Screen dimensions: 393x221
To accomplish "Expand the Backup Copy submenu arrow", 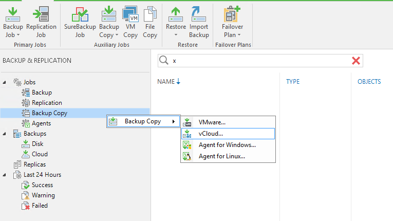I will [x=174, y=122].
